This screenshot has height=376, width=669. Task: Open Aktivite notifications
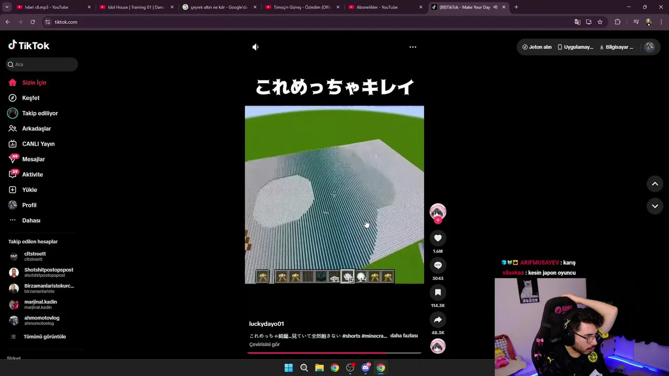32,174
